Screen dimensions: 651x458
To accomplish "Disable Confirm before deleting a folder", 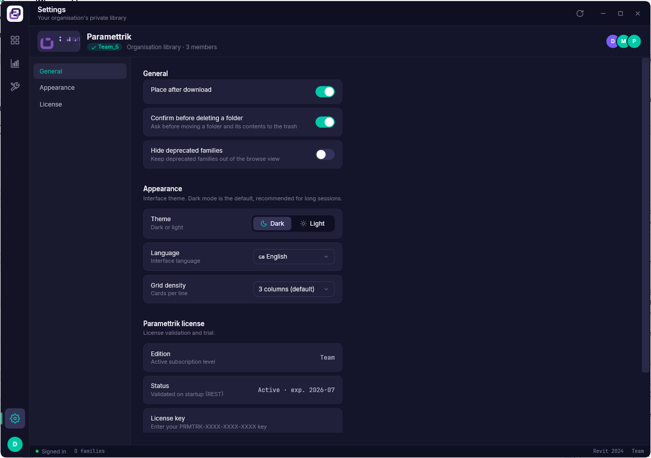I will tap(325, 122).
